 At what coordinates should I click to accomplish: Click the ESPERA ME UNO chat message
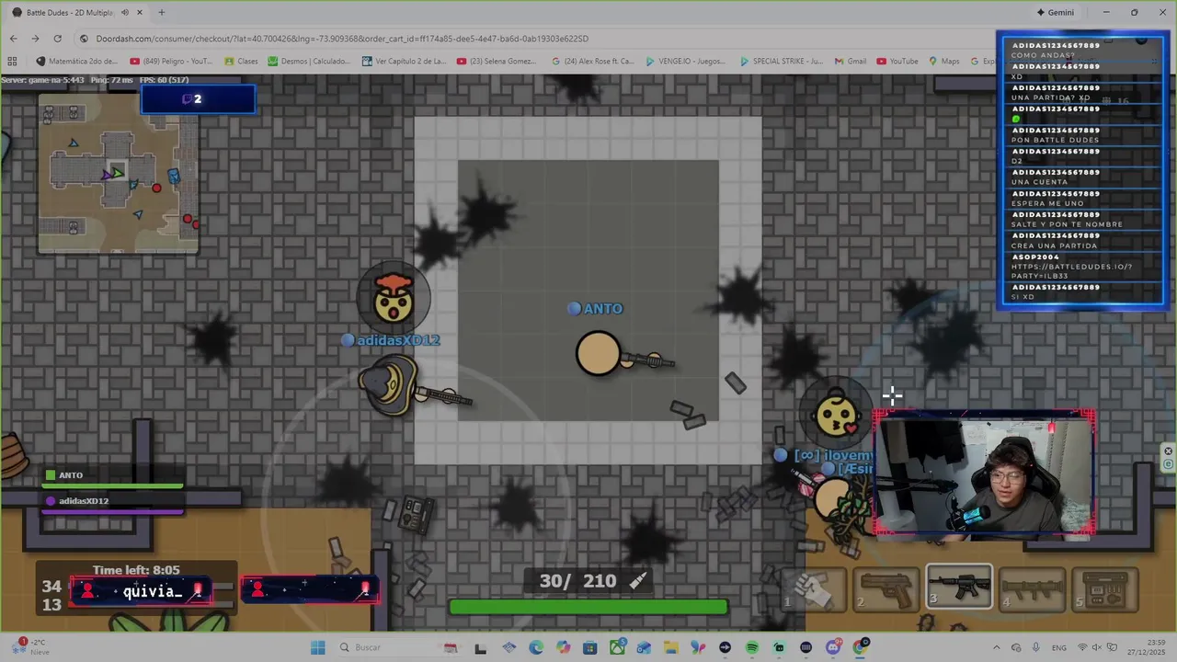(x=1047, y=203)
